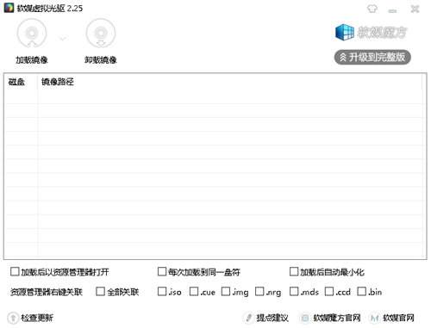Image resolution: width=431 pixels, height=328 pixels.
Task: Tick the .bin association checkbox
Action: tap(361, 292)
